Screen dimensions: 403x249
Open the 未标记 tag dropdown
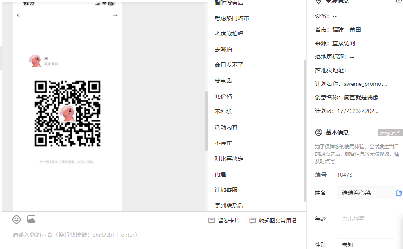coord(390,133)
